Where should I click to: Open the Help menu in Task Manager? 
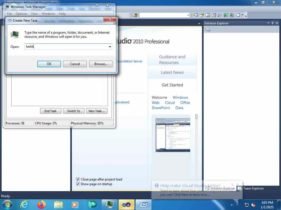coord(62,14)
